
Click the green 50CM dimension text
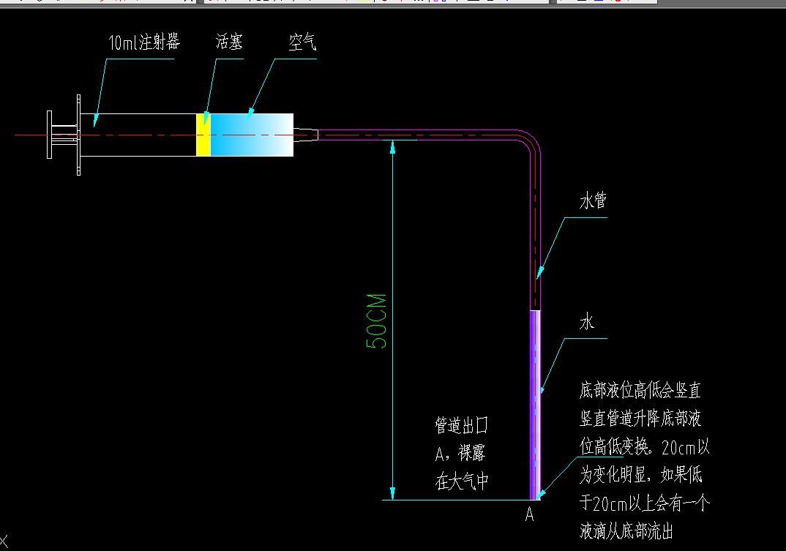(x=376, y=321)
